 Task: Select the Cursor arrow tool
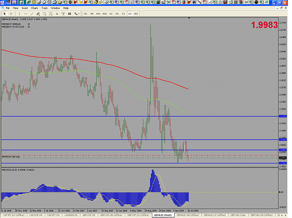pyautogui.click(x=5, y=14)
